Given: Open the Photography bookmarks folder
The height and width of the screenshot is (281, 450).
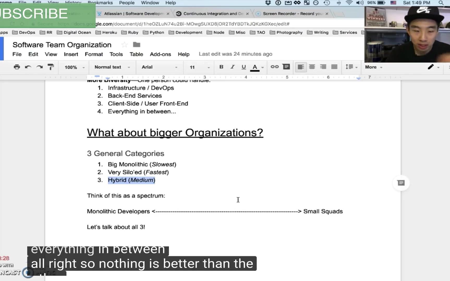Looking at the screenshot, I should tap(286, 32).
